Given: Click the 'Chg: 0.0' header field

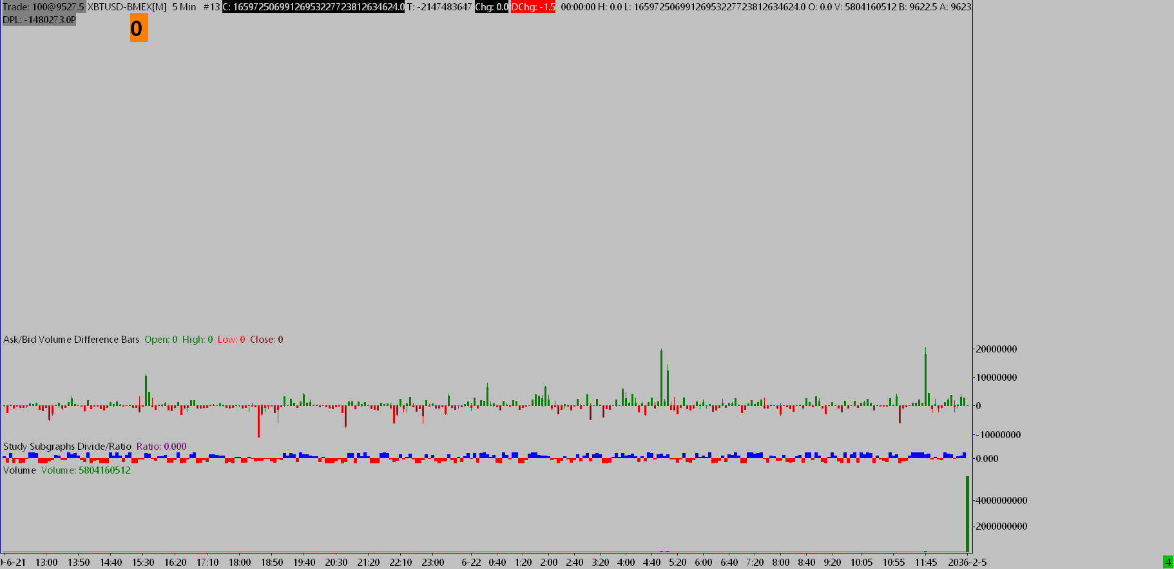Looking at the screenshot, I should pos(492,6).
